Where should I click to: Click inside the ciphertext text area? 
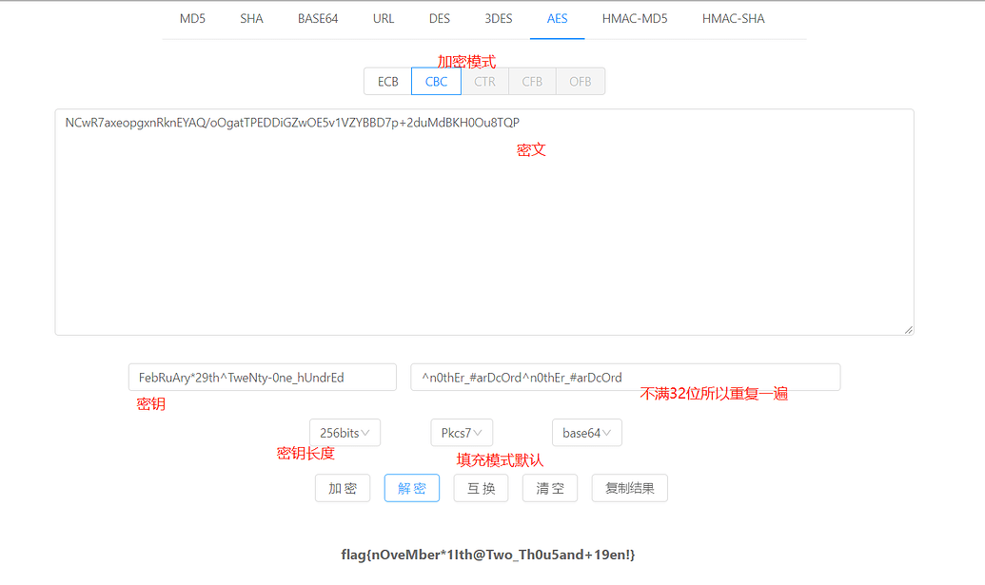click(x=484, y=223)
